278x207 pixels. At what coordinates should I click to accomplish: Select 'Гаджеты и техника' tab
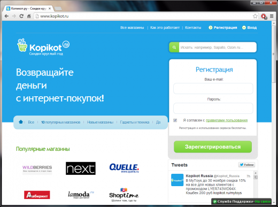point(135,122)
